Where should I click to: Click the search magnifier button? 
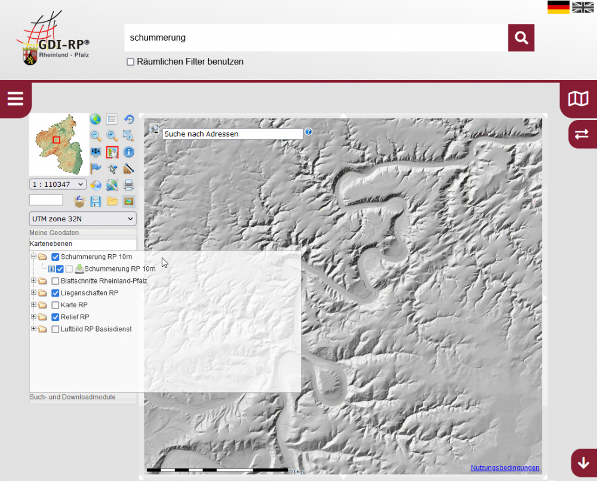click(x=521, y=38)
